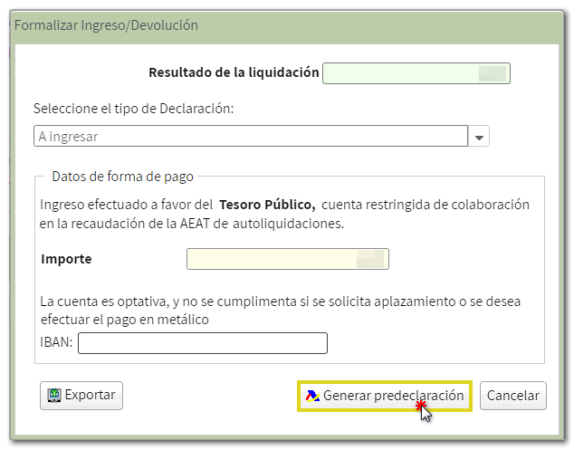Click the Exportar button label
Viewport: 574px width, 450px height.
(x=90, y=396)
